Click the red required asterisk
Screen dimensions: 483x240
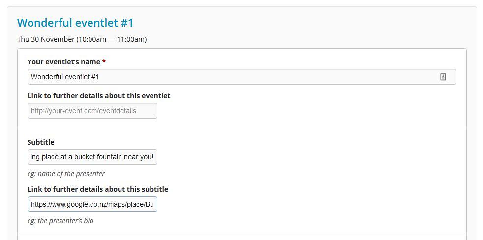pyautogui.click(x=104, y=62)
